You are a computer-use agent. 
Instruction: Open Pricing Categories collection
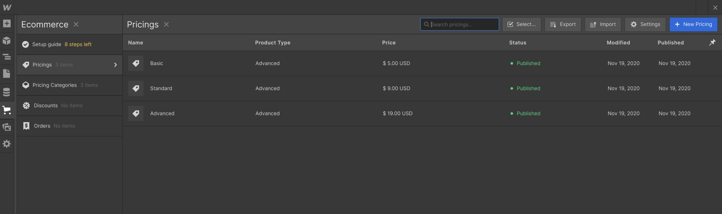pos(55,85)
